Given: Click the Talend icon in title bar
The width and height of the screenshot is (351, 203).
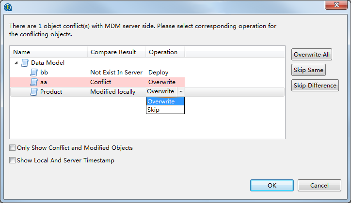Looking at the screenshot, I should click(x=8, y=7).
